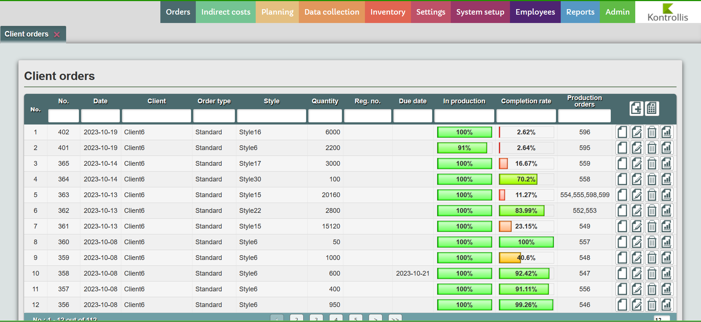This screenshot has height=322, width=701.
Task: Open the Reports menu
Action: (580, 12)
